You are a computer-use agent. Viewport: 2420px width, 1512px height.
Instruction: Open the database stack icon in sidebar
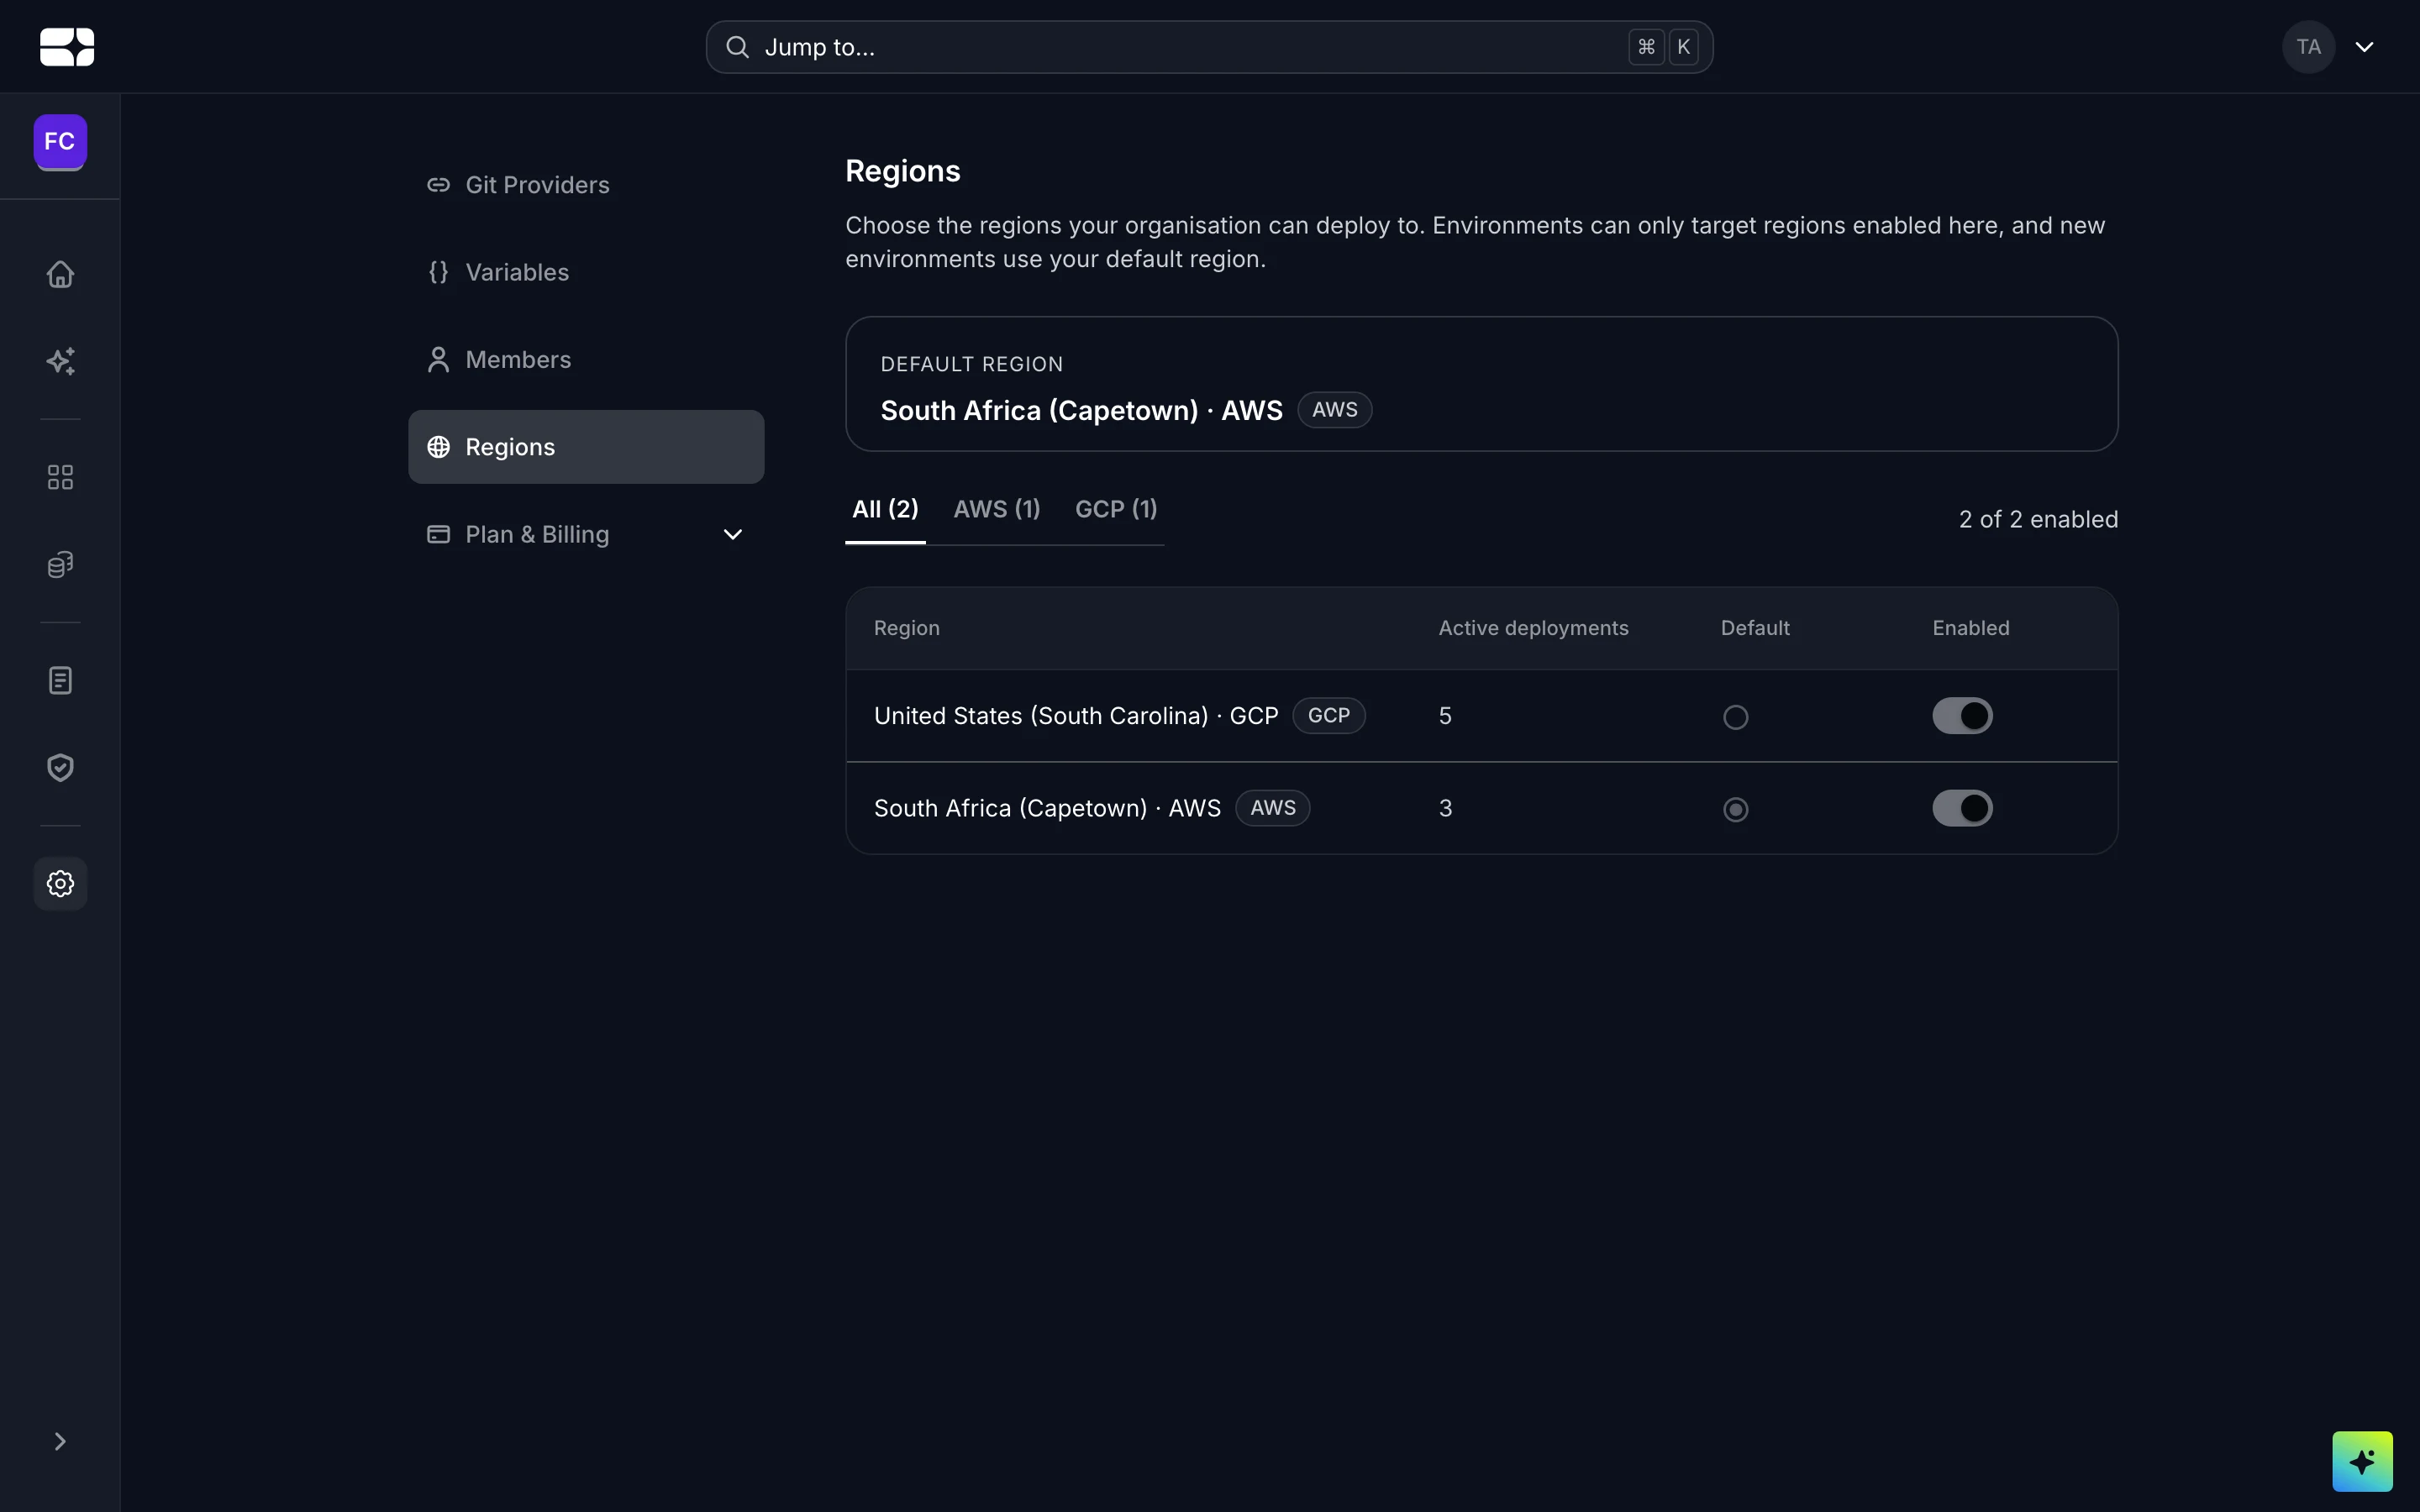[x=60, y=565]
